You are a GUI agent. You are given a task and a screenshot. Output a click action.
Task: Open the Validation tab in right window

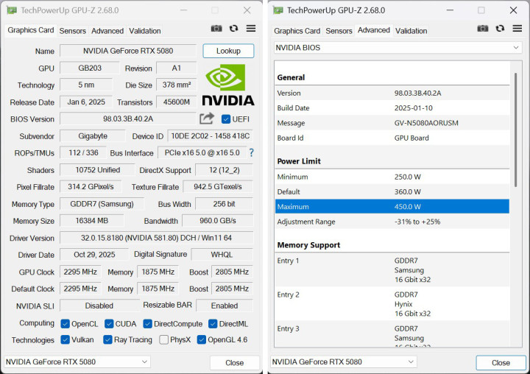coord(411,31)
